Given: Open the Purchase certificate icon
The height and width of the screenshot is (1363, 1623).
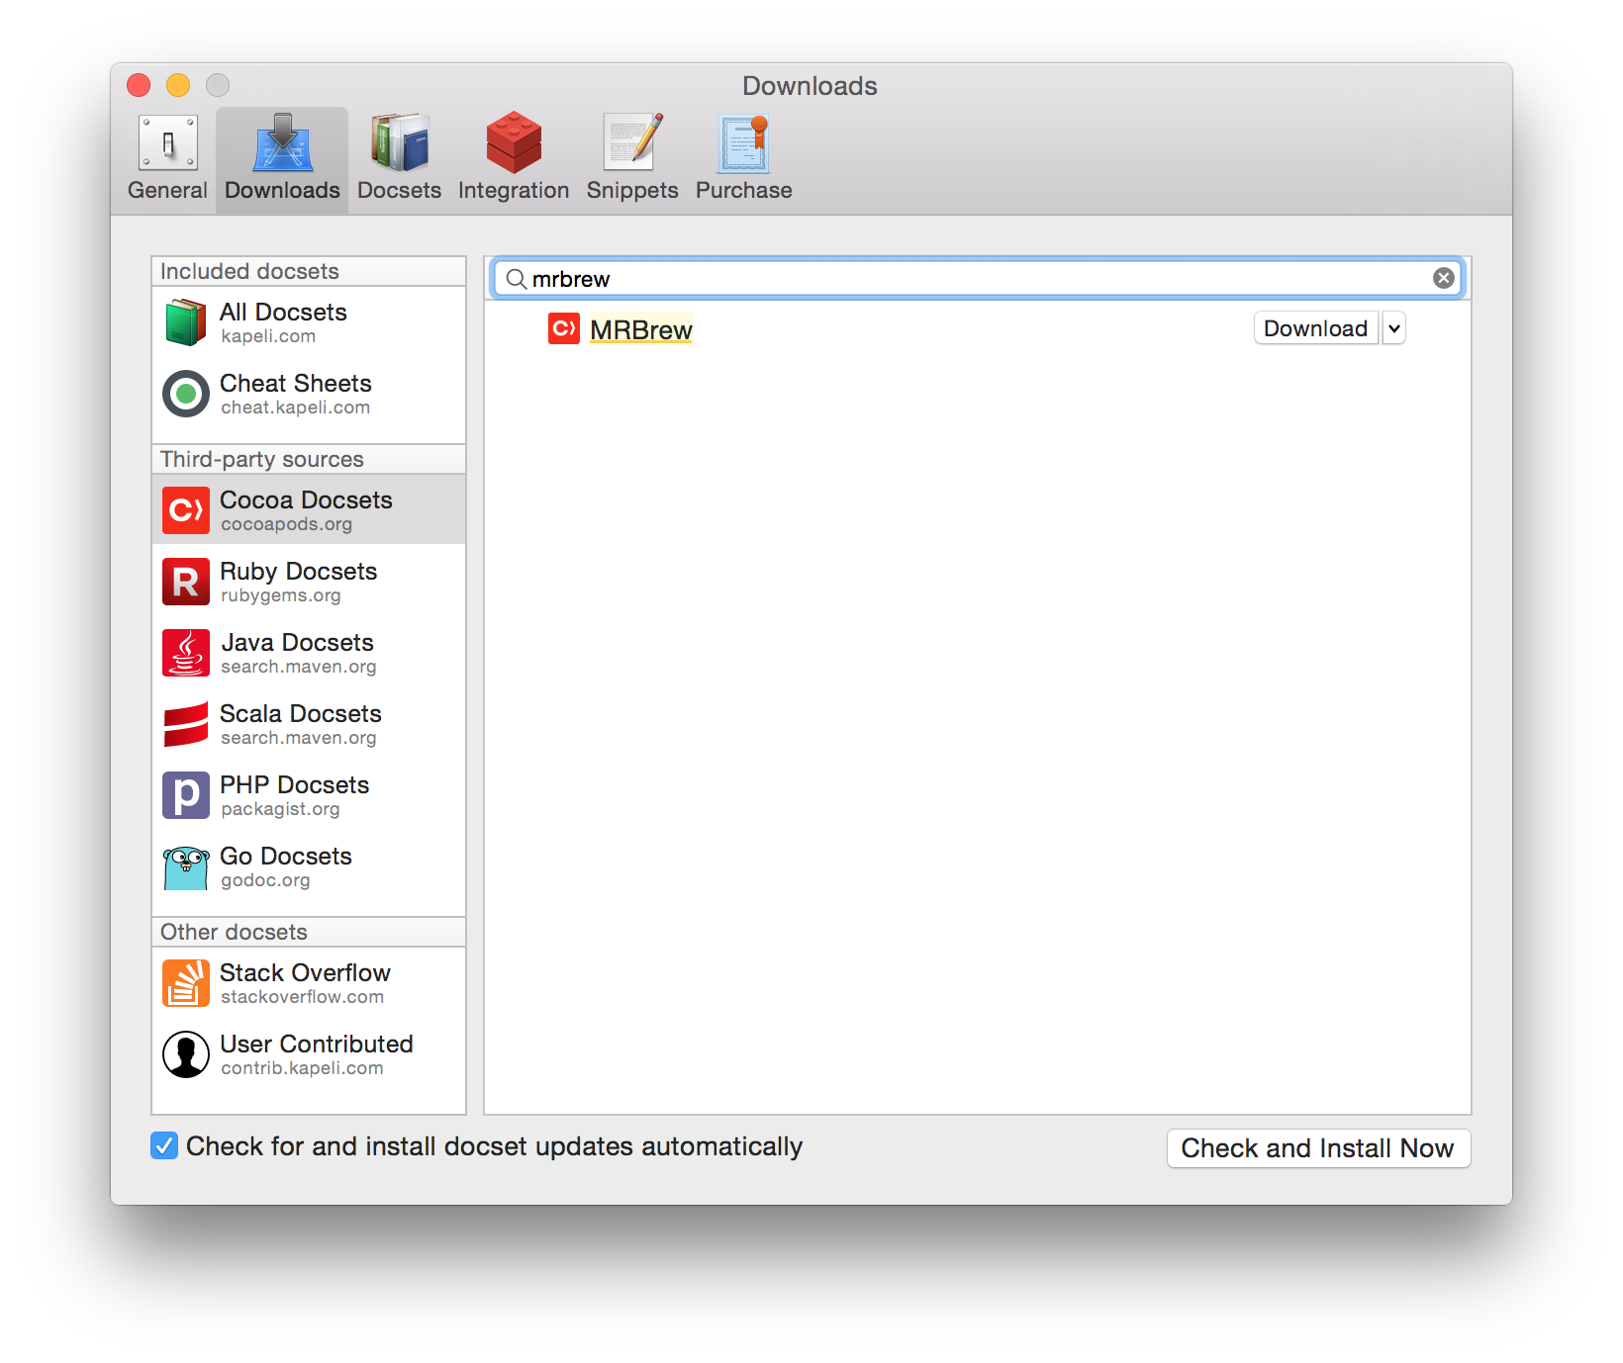Looking at the screenshot, I should coord(744,143).
